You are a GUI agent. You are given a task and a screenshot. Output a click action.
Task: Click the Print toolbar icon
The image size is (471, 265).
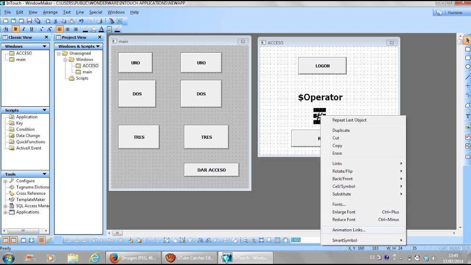click(99, 21)
